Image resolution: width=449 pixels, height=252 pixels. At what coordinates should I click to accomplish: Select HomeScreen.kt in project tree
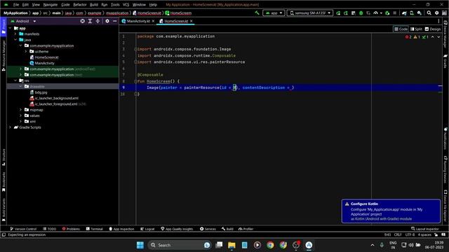pyautogui.click(x=46, y=57)
